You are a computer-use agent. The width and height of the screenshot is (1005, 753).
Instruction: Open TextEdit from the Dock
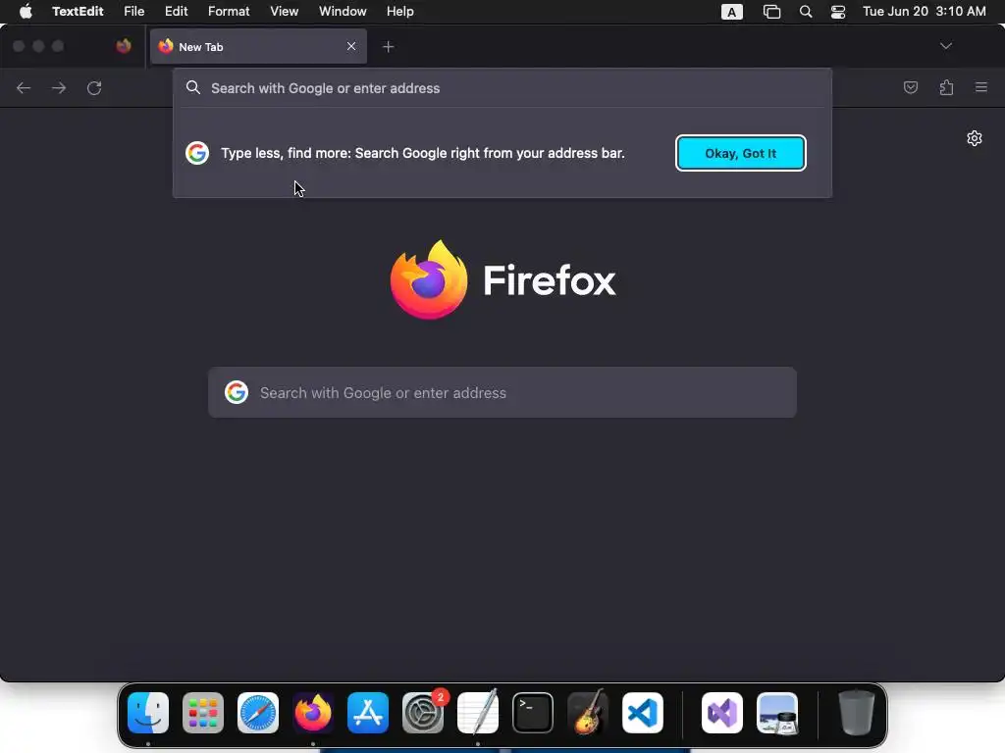click(x=478, y=712)
